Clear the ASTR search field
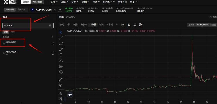This screenshot has width=217, height=104. (50, 25)
